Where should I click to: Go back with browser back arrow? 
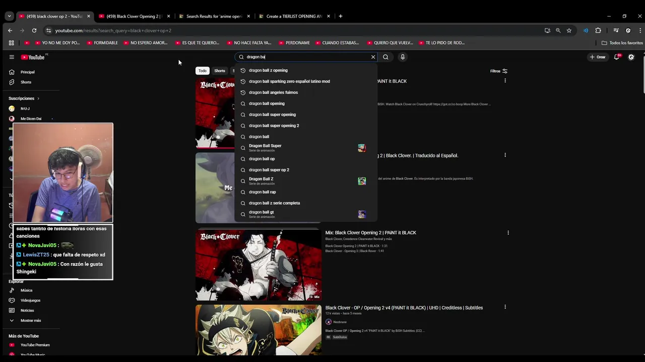click(10, 30)
